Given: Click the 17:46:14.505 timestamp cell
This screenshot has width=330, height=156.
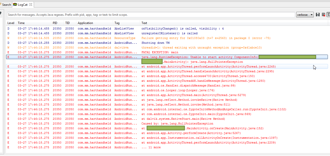Looking at the screenshot, I should pos(33,38).
